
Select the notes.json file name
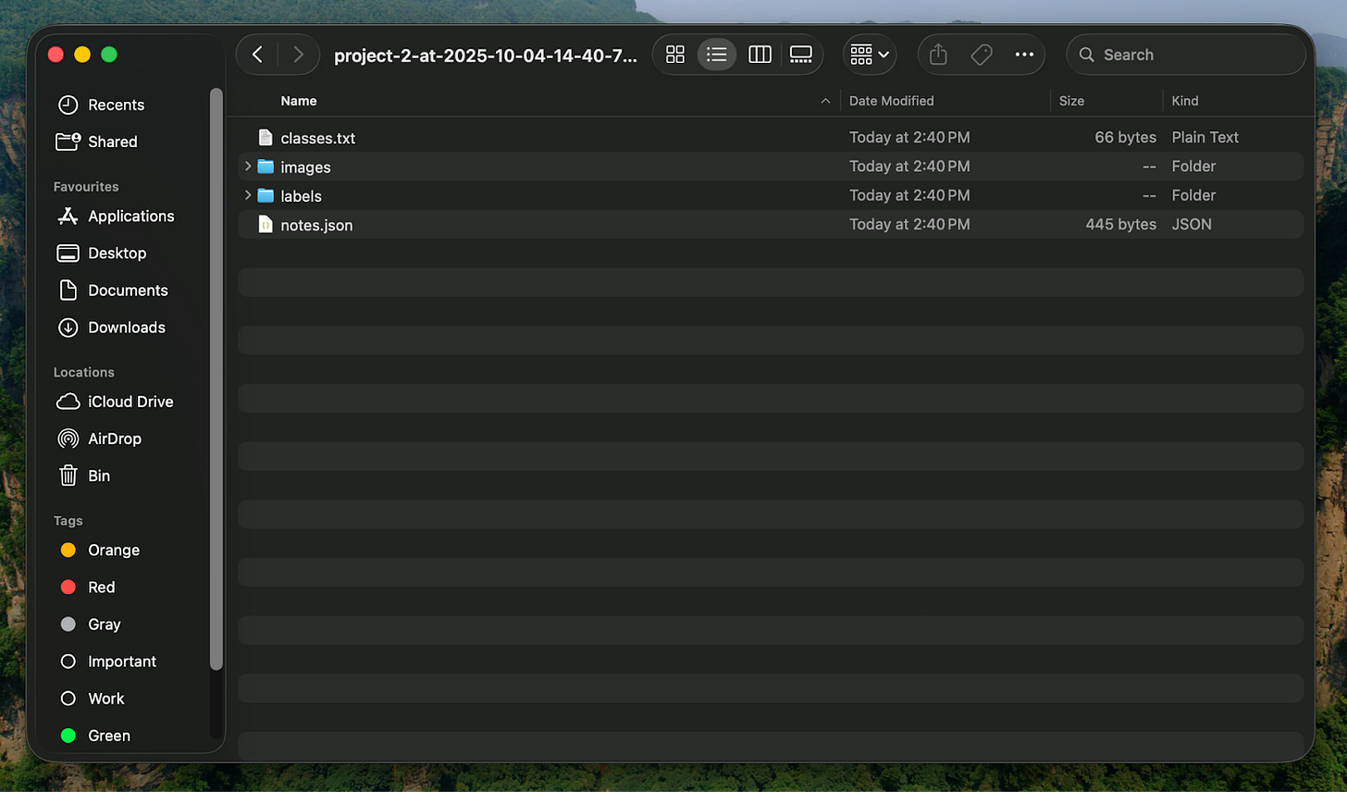pyautogui.click(x=316, y=225)
